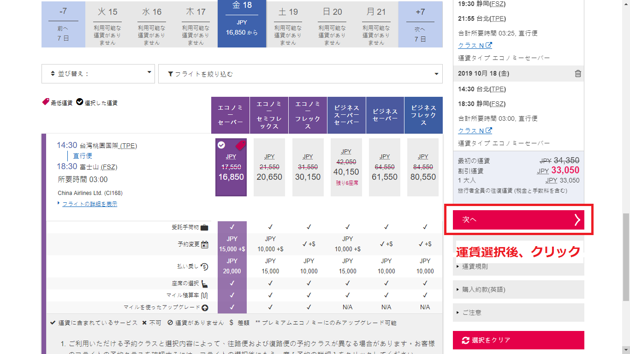Viewport: 630px width, 354px height.
Task: Click the upgrade arrow icon beside マイルを使ったアップグレード
Action: (205, 307)
